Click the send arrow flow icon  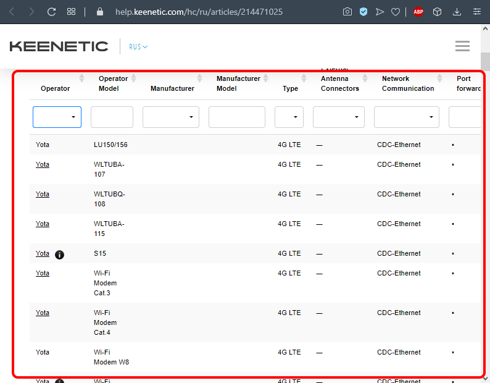(380, 12)
